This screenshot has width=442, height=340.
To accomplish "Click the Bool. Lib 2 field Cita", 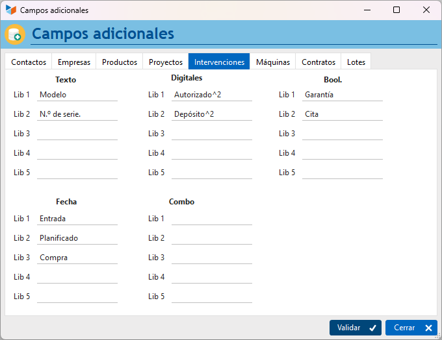I will point(343,114).
